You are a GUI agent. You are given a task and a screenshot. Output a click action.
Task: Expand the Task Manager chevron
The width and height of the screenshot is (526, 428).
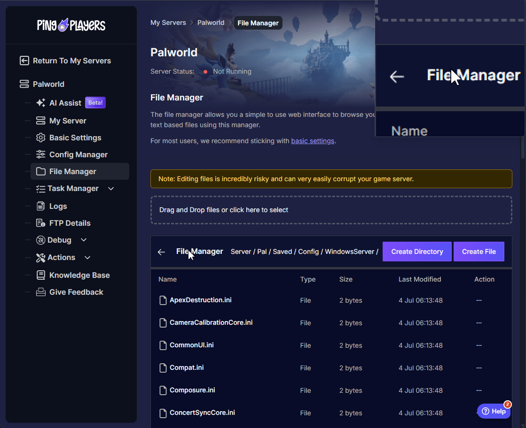pyautogui.click(x=111, y=189)
